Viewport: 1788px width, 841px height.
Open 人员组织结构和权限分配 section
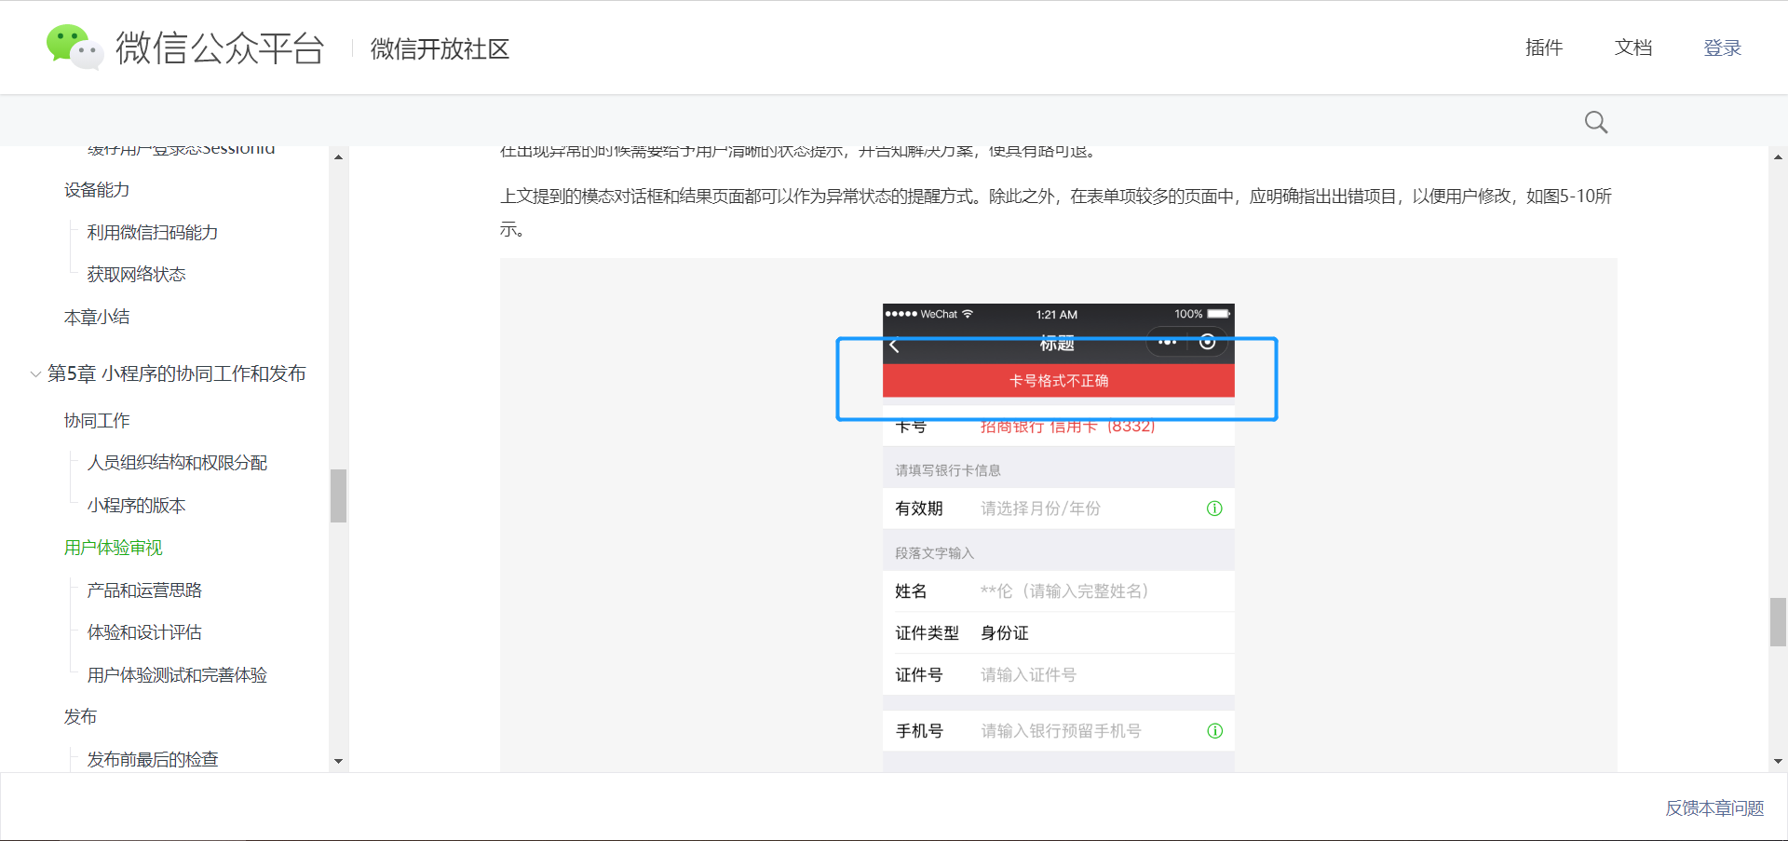click(x=177, y=463)
